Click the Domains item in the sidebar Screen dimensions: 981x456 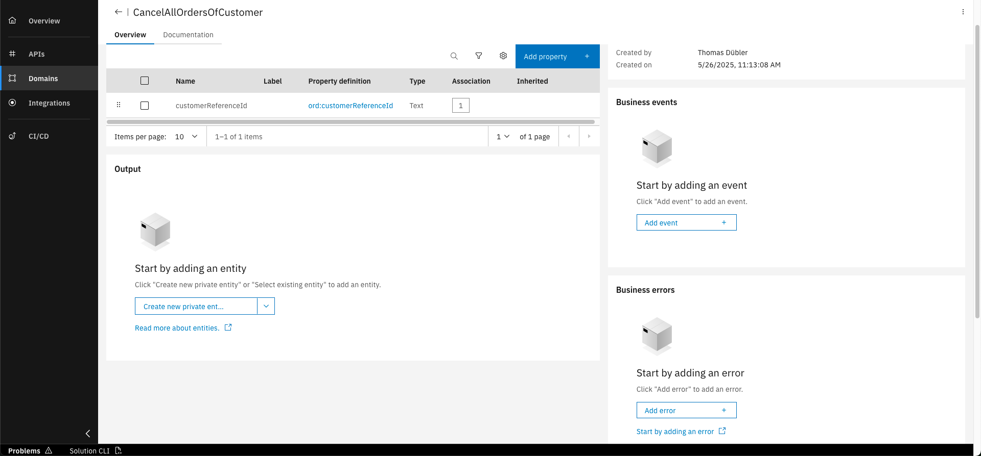(x=49, y=78)
